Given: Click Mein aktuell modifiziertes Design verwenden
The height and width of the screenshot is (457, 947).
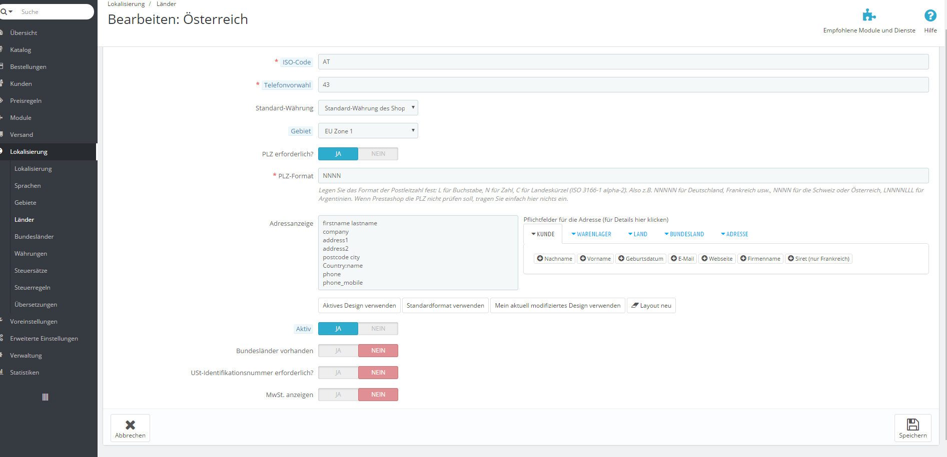Looking at the screenshot, I should pos(558,306).
